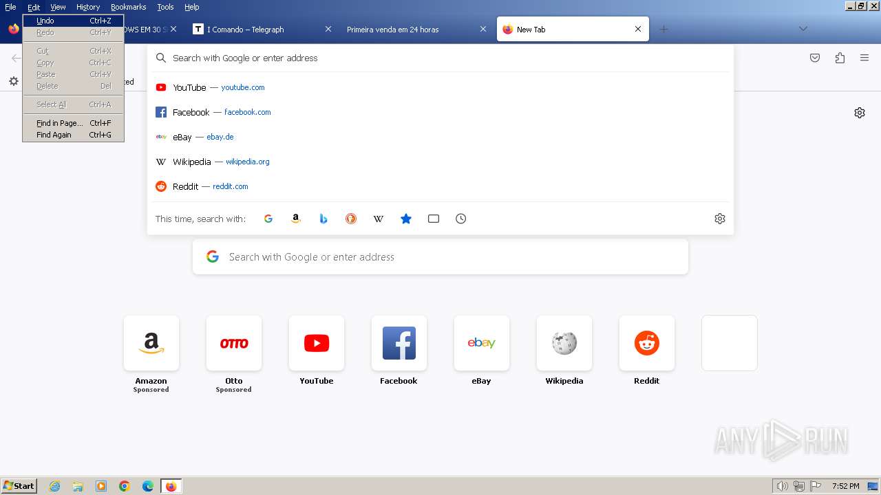Select Firefox taskbar button
This screenshot has height=495, width=881.
coord(171,486)
